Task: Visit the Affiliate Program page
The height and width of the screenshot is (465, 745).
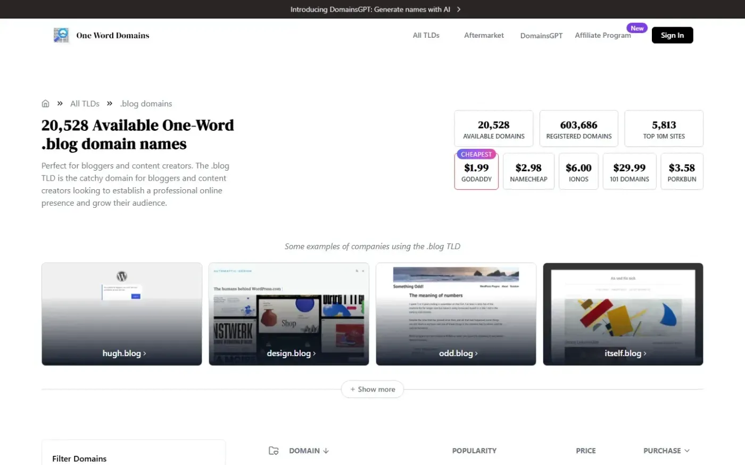Action: (x=603, y=35)
